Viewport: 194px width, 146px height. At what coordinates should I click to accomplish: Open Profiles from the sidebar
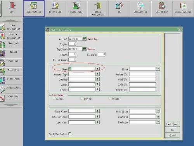pos(11,63)
